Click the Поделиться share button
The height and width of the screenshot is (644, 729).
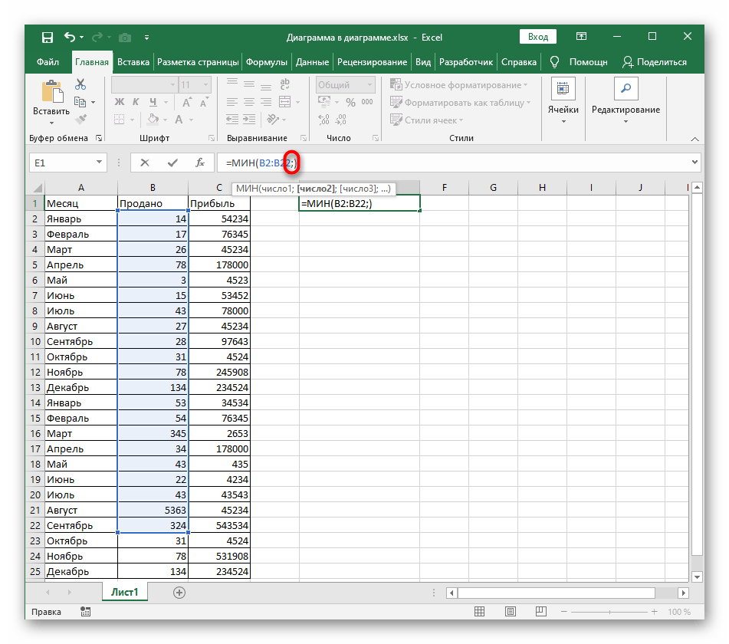pyautogui.click(x=654, y=62)
